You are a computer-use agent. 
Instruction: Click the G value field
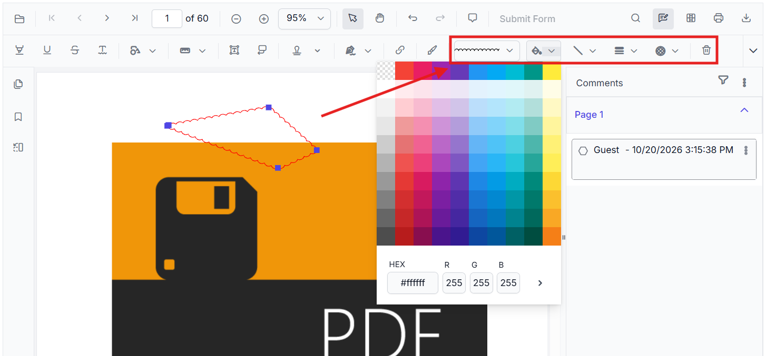(x=481, y=283)
